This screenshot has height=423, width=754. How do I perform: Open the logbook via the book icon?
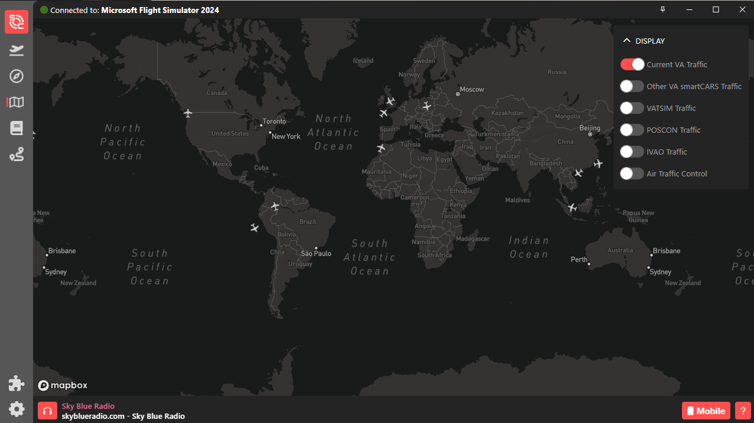click(x=17, y=129)
